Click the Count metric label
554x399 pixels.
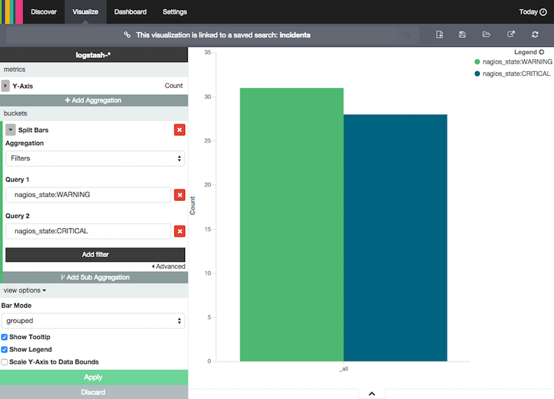[174, 86]
